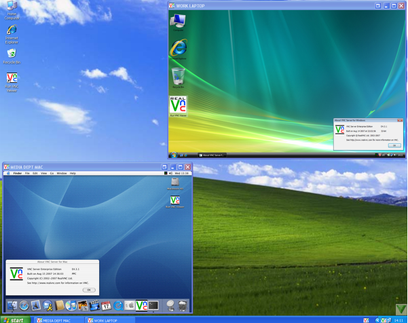Open Trash from the Mac dock
The height and width of the screenshot is (323, 408).
tap(183, 305)
